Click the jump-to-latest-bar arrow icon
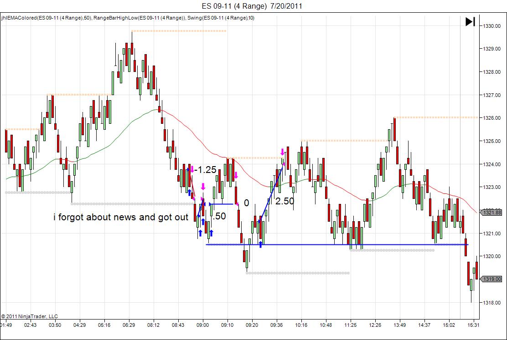Viewport: 507px width, 340px height. pos(470,22)
